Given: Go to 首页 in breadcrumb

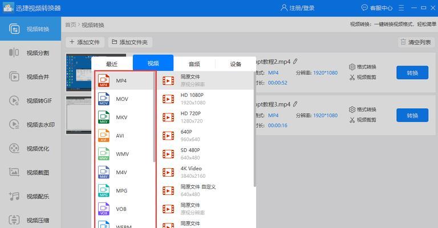Looking at the screenshot, I should click(x=70, y=25).
